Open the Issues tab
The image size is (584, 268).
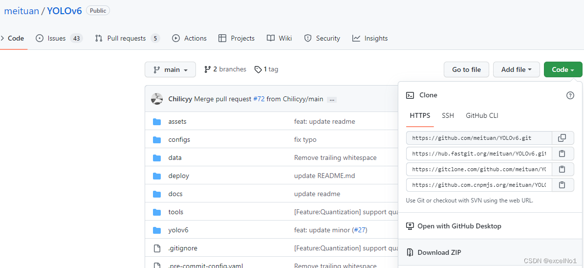click(59, 38)
